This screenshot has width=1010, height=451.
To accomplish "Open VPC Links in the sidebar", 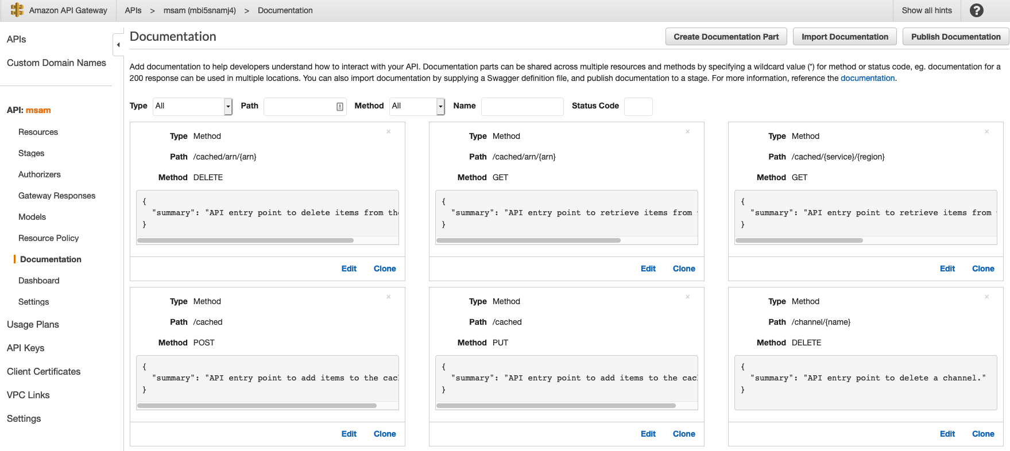I will tap(28, 395).
